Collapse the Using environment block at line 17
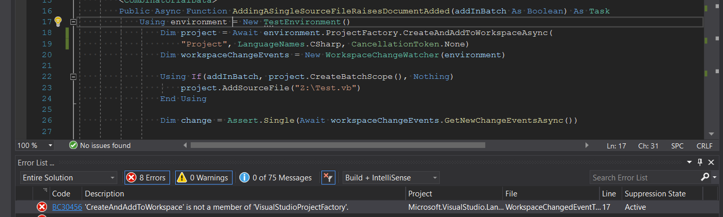The height and width of the screenshot is (217, 723). tap(73, 22)
